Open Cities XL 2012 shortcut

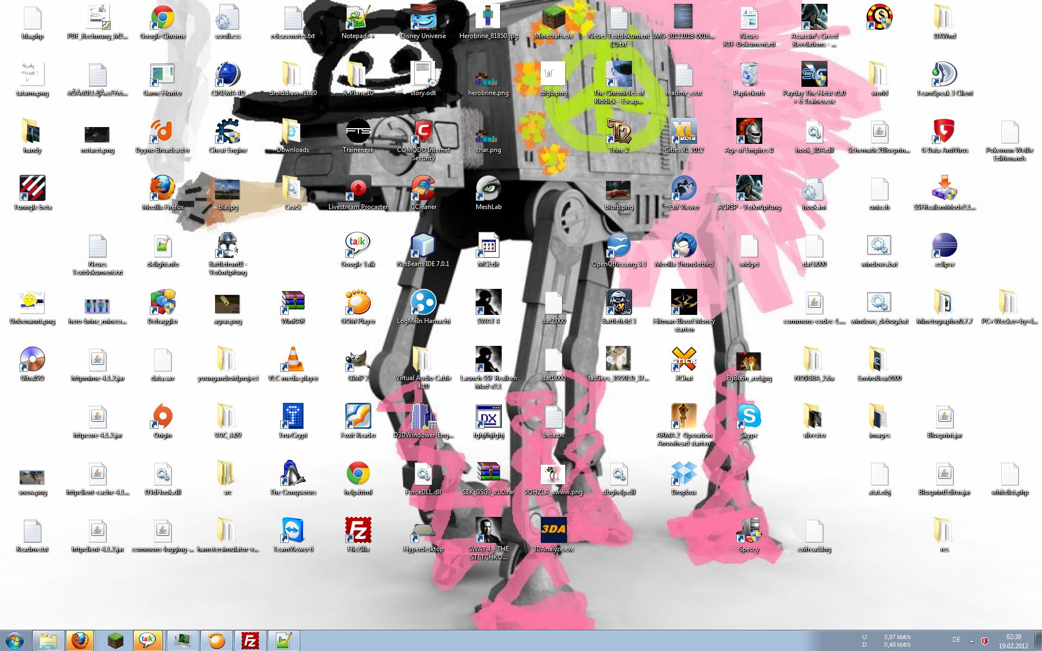click(x=684, y=136)
